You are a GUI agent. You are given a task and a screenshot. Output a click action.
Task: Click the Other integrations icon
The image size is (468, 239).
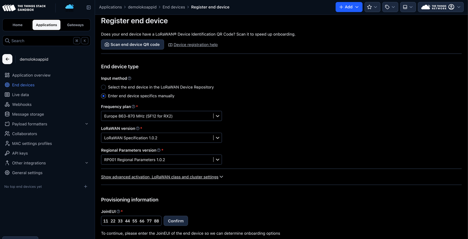click(7, 163)
